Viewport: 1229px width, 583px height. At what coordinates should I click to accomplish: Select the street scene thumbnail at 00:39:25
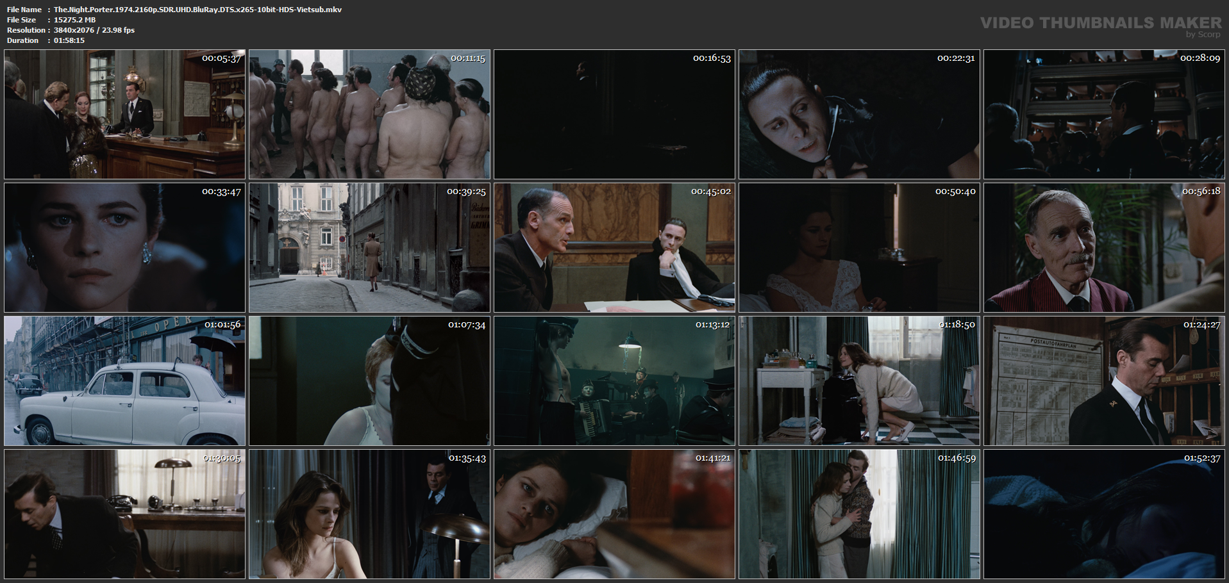click(x=369, y=247)
